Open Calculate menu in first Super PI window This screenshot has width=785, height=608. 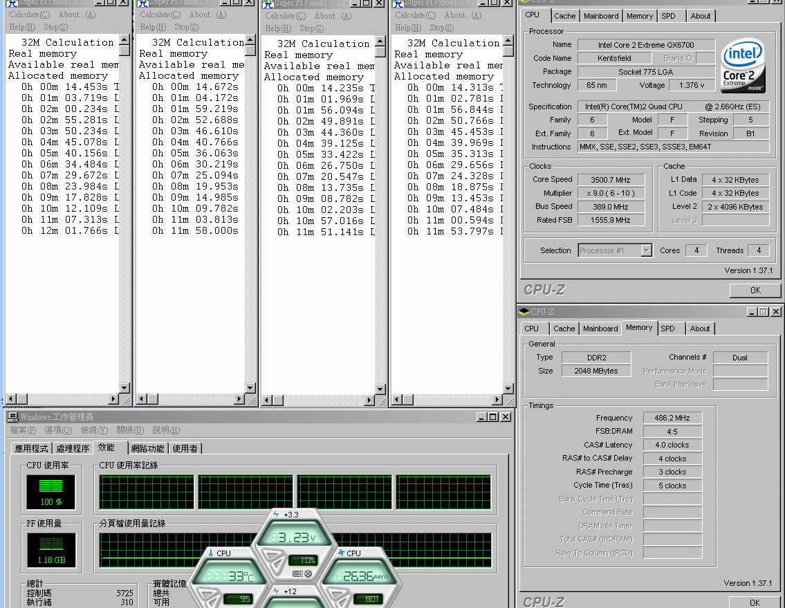coord(30,15)
